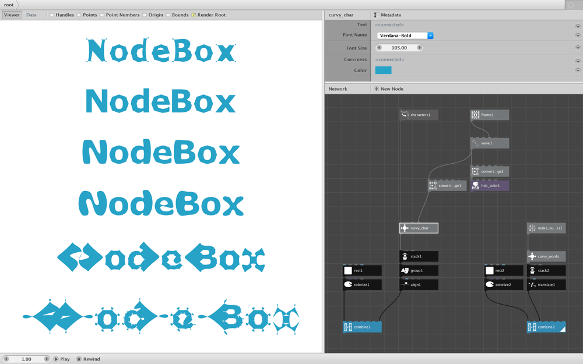
Task: Select the translate1 node icon
Action: tap(532, 285)
